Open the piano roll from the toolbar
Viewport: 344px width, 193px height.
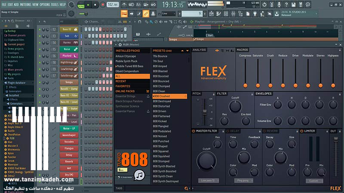218,14
